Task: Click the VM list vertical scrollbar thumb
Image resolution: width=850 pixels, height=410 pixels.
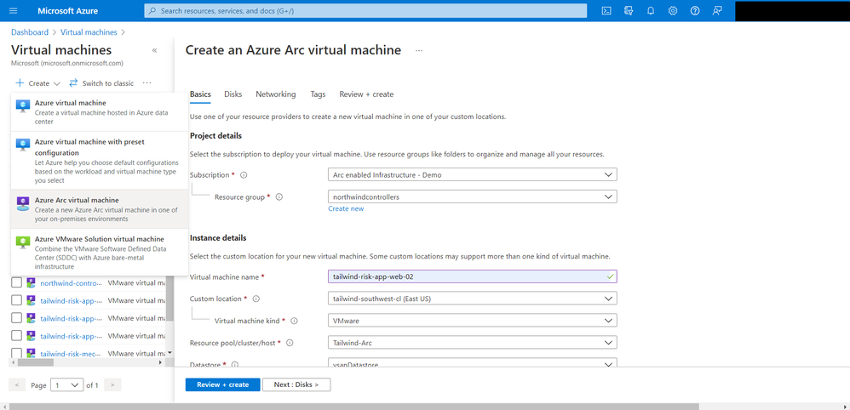Action: coord(169,298)
